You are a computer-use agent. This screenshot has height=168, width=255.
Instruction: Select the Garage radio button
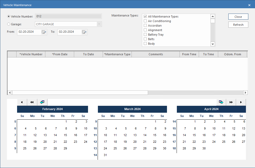9,24
